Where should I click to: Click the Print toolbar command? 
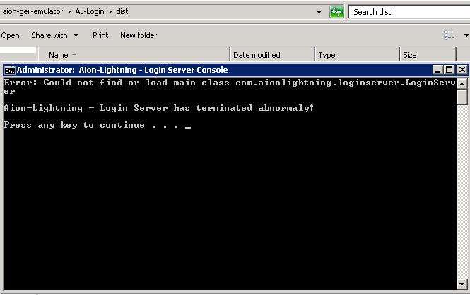100,35
